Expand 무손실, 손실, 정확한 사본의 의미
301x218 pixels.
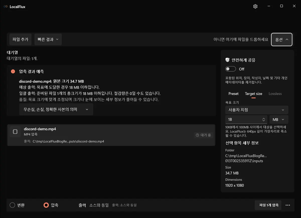(56, 110)
